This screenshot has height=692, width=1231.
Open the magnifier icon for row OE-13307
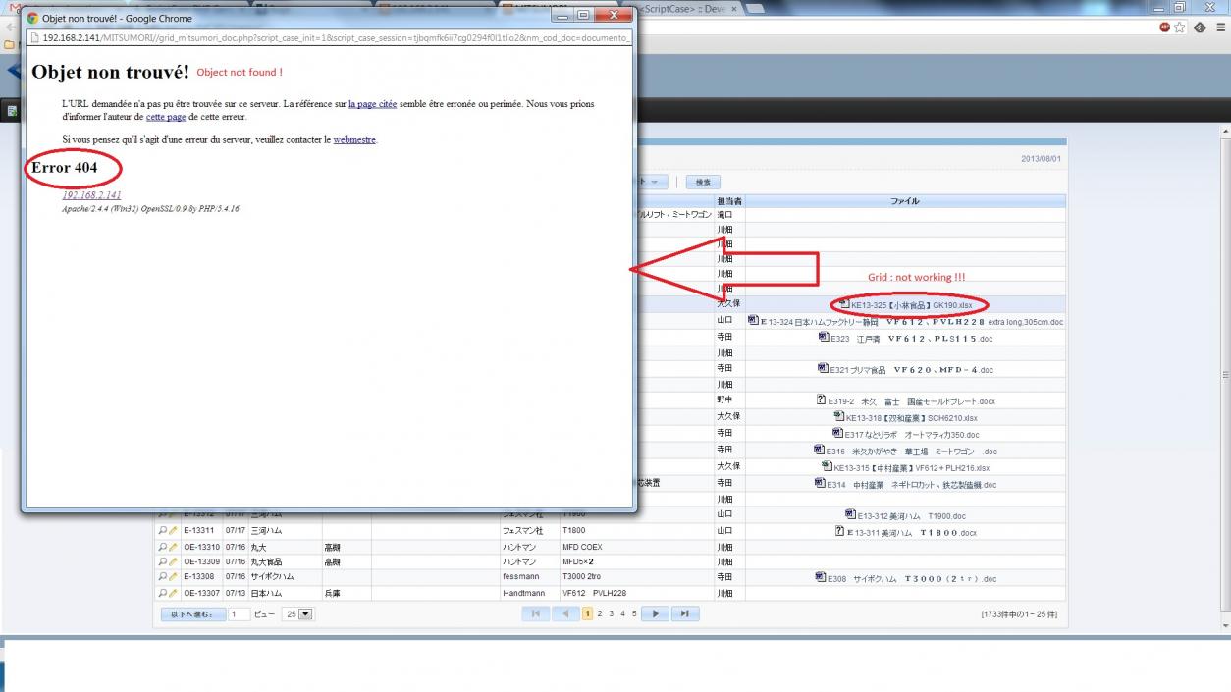point(163,594)
